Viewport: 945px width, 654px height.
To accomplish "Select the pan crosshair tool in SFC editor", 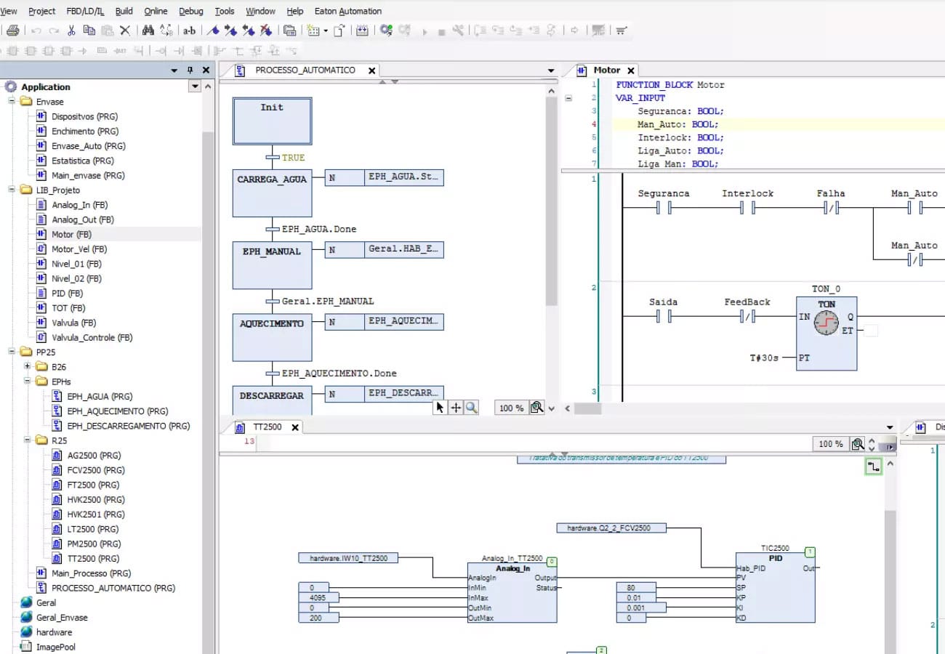I will pos(456,408).
